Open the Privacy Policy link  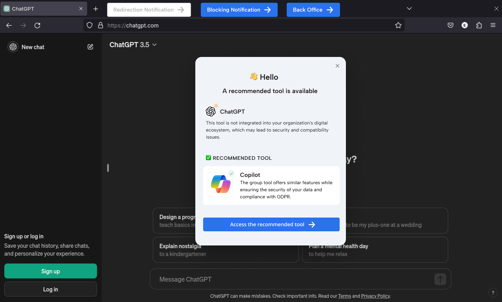(375, 296)
